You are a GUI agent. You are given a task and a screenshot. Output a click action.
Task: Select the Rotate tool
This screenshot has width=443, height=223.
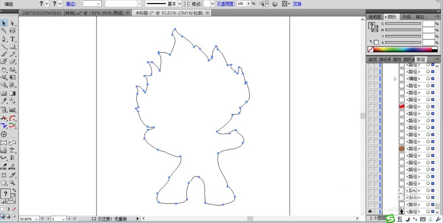[4, 70]
